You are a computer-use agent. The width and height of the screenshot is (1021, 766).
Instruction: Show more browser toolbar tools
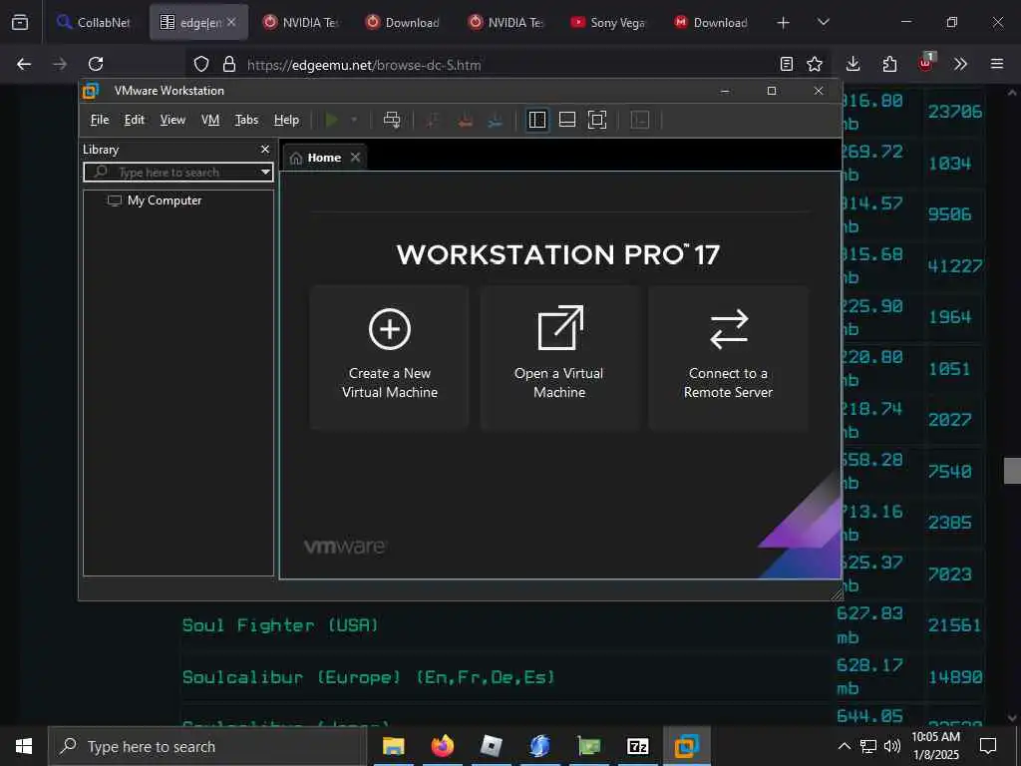click(x=960, y=64)
